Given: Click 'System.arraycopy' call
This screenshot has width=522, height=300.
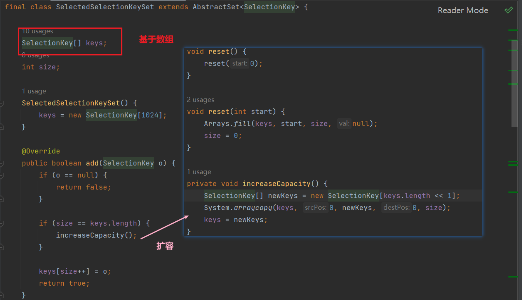Looking at the screenshot, I should pyautogui.click(x=238, y=207).
